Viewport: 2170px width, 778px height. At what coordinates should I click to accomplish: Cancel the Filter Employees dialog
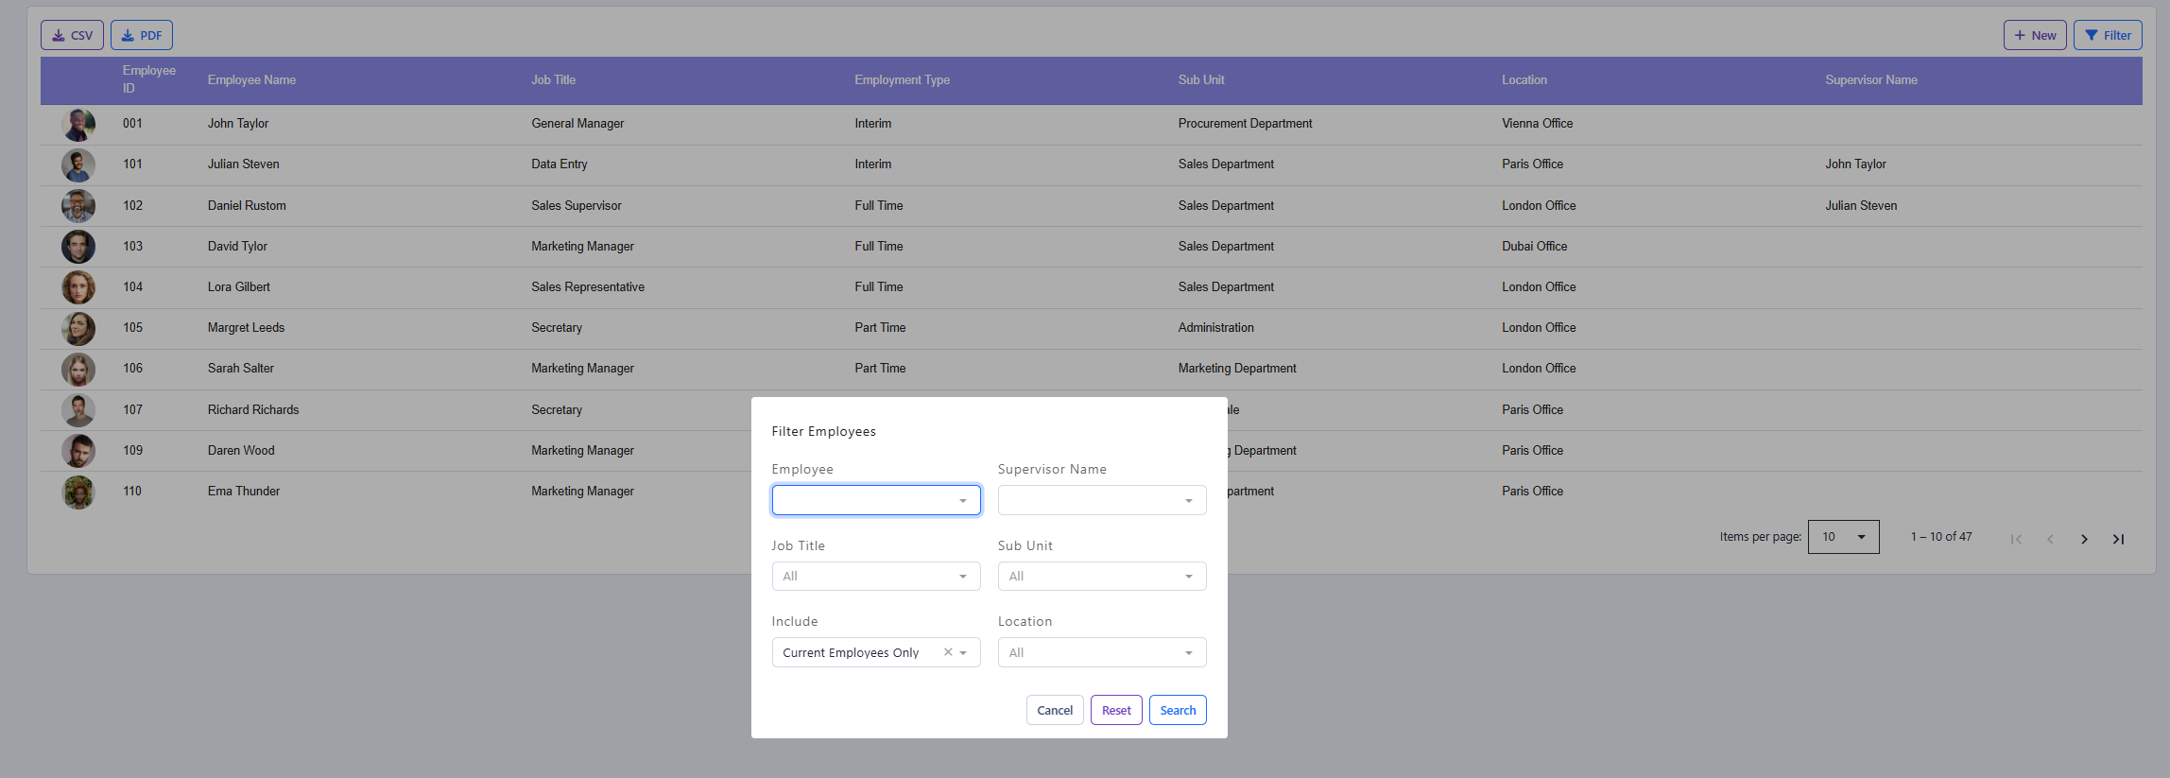click(1054, 710)
